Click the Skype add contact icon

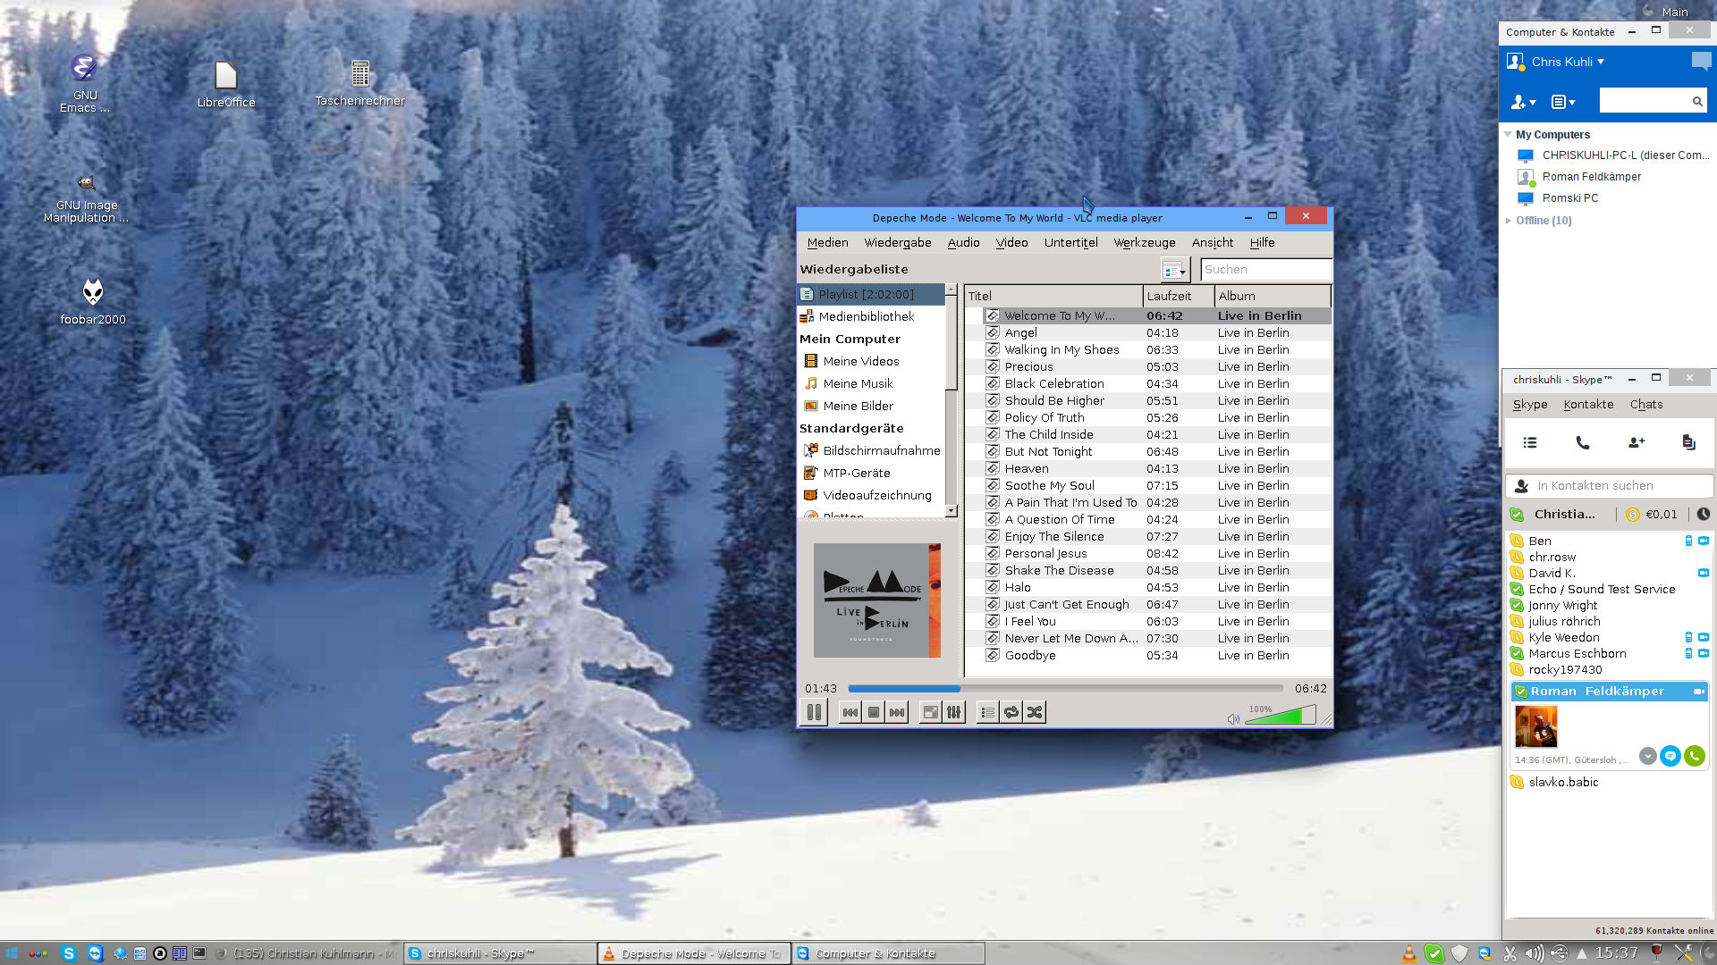(1636, 442)
